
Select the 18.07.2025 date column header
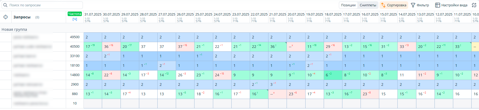tap(333, 14)
